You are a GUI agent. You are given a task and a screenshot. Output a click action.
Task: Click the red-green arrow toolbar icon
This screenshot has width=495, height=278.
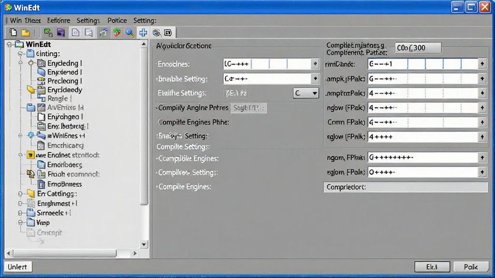[x=117, y=32]
